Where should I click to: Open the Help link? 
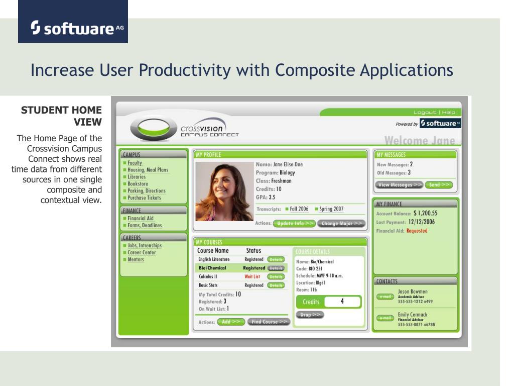(x=448, y=112)
